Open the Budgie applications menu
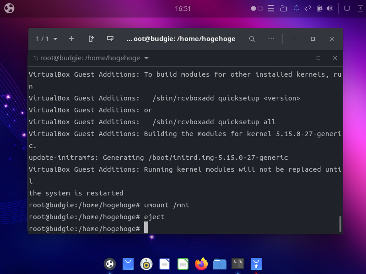366x274 pixels. click(x=9, y=8)
